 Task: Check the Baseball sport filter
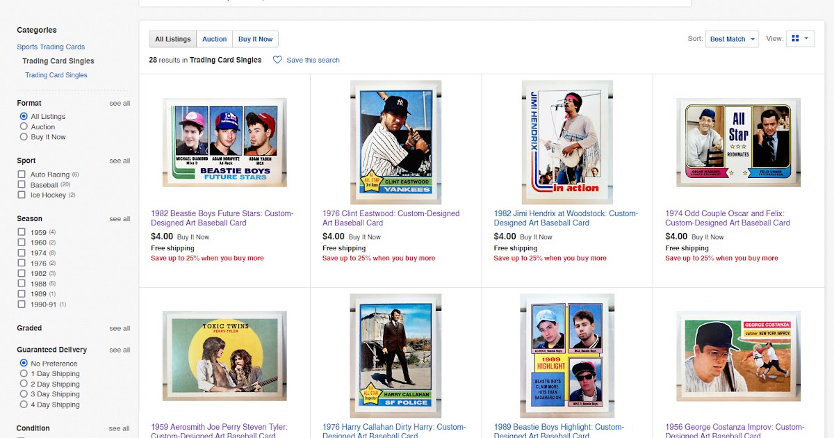(22, 185)
